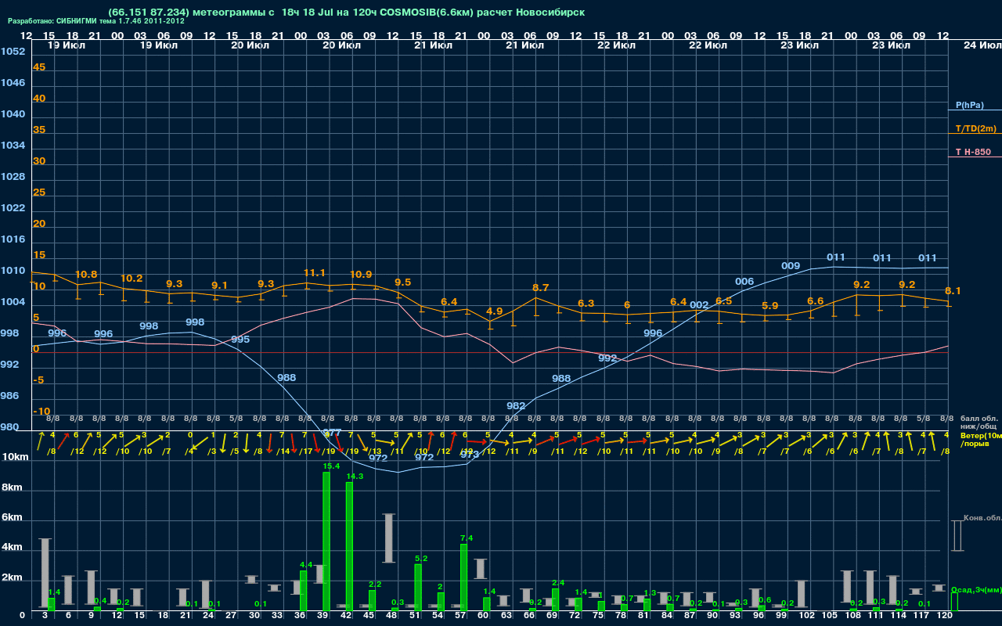Click the pink line sample under T H-850
This screenshot has width=1002, height=626.
coord(975,157)
